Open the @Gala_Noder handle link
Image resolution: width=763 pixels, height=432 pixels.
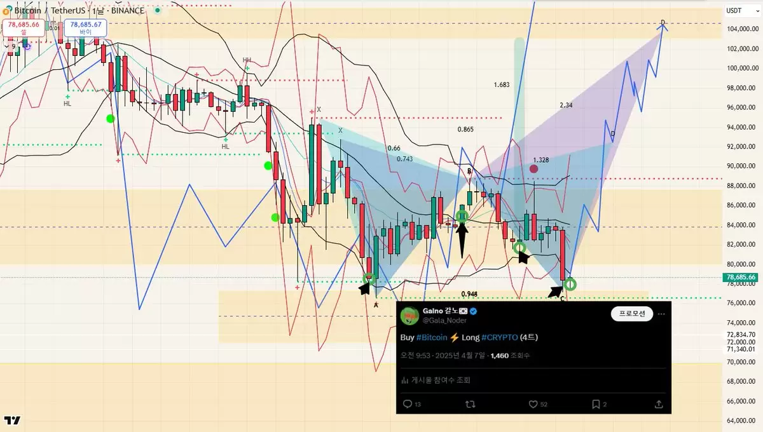pos(444,321)
